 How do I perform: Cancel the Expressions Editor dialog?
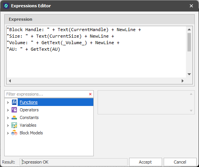click(x=180, y=162)
